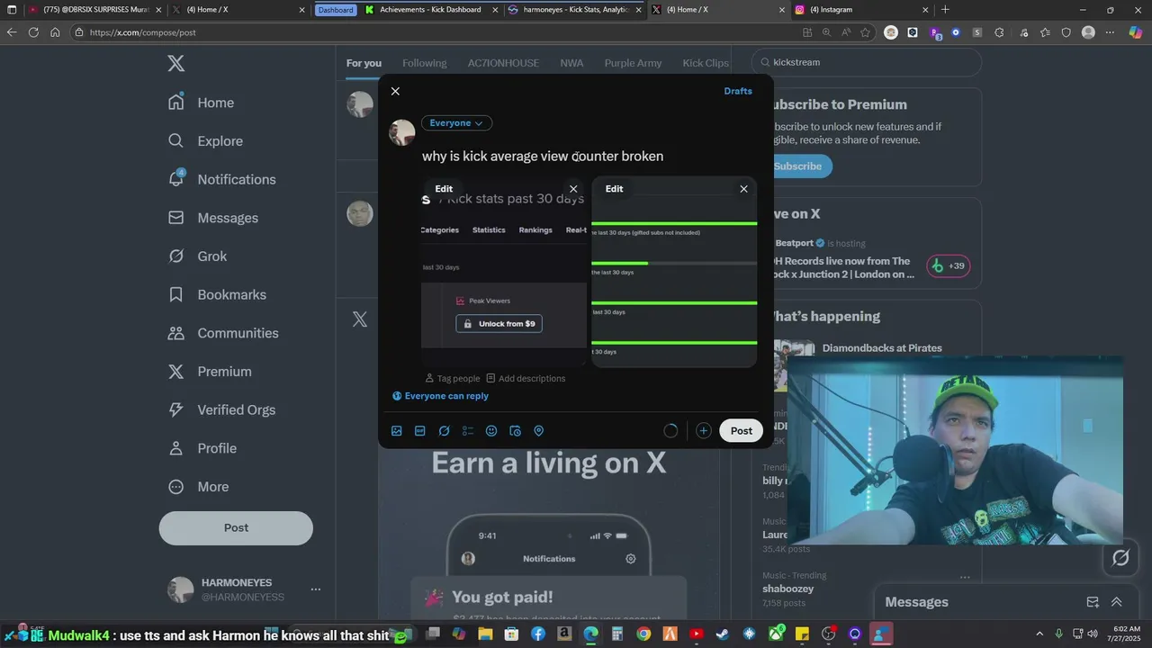Show hidden system tray icons
The image size is (1152, 648).
tap(1039, 634)
